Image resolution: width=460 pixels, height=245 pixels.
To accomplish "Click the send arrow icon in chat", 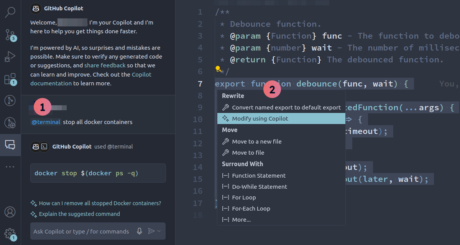I will (x=151, y=231).
